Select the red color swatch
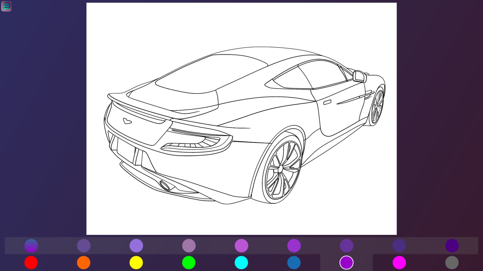The height and width of the screenshot is (271, 483). [x=31, y=262]
